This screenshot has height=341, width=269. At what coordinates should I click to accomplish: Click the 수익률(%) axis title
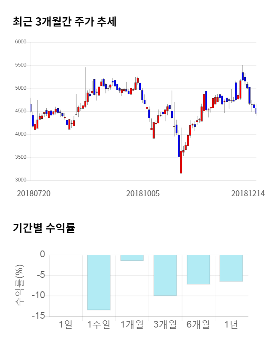[x=20, y=285]
